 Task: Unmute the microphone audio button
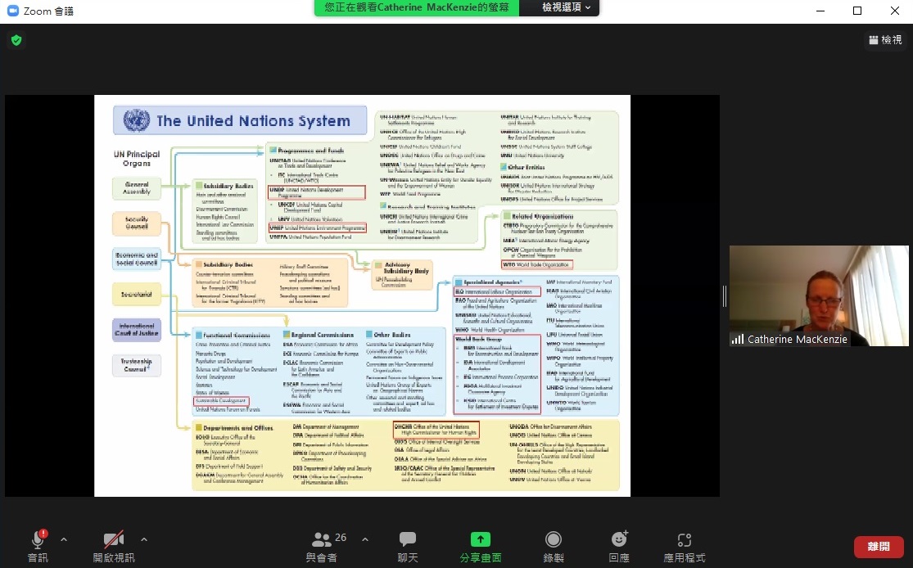tap(38, 545)
